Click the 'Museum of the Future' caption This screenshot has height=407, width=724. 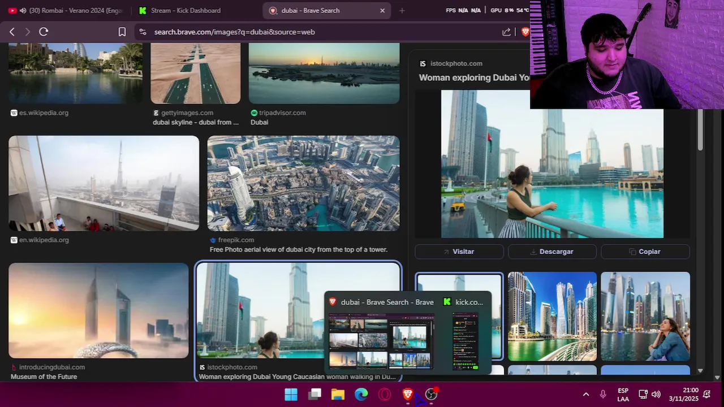[x=44, y=376]
